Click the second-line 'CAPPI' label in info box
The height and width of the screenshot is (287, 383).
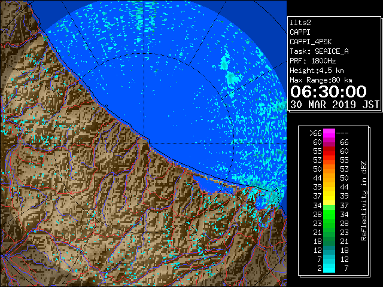[x=300, y=32]
